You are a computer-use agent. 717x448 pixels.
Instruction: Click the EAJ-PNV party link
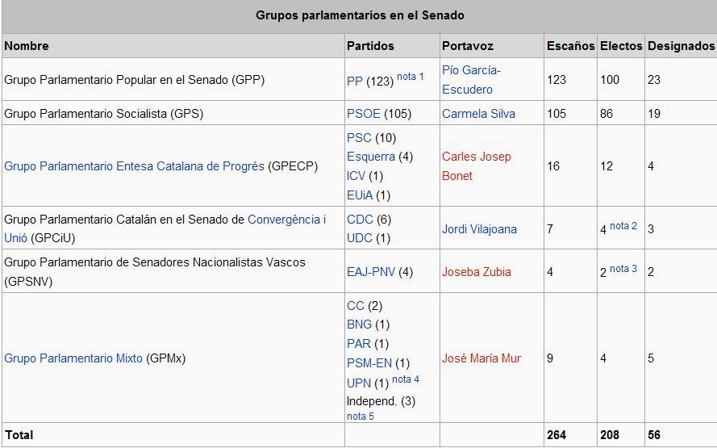pyautogui.click(x=371, y=272)
